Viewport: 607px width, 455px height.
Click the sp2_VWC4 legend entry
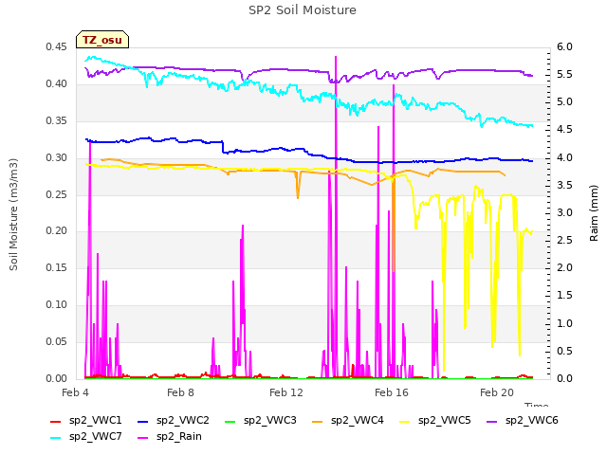[x=348, y=420]
